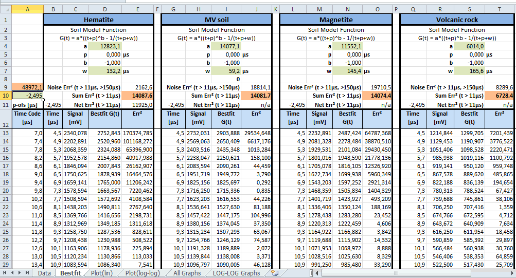The width and height of the screenshot is (516, 278).
Task: Click Volcanic rock Noise Err² value 8289,6
Action: (x=499, y=87)
